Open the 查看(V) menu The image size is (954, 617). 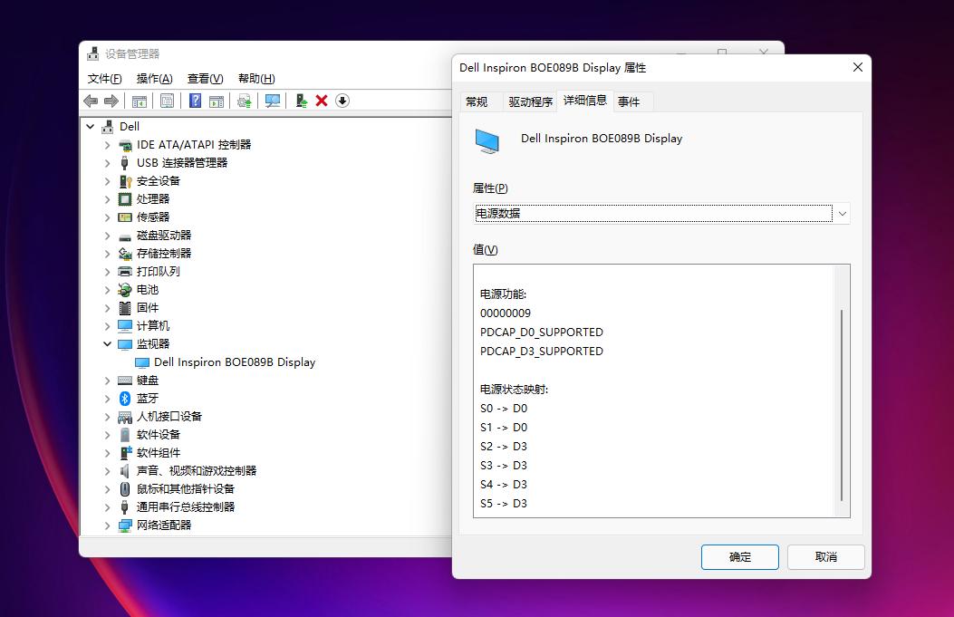click(205, 79)
